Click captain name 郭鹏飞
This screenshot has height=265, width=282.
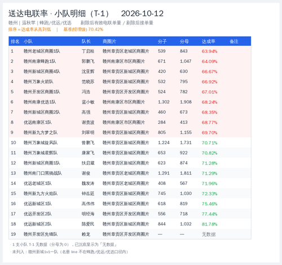tap(88, 61)
